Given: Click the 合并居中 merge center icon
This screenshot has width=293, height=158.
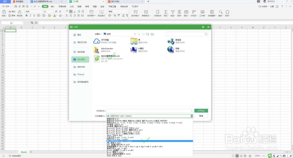Looking at the screenshot, I should pos(91,12).
